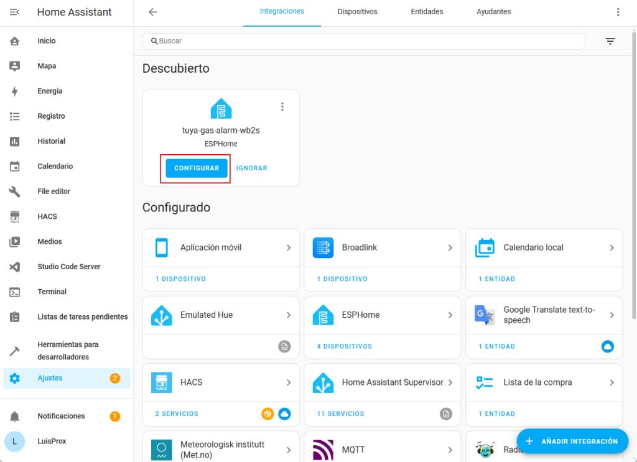Expand the Emulated Hue integration
Image resolution: width=637 pixels, height=462 pixels.
coord(221,315)
